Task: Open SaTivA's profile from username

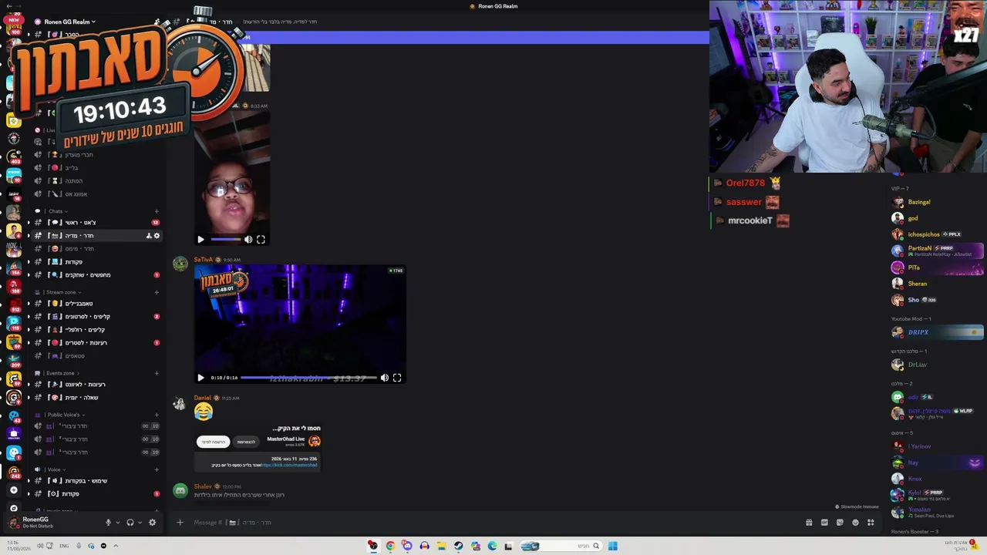Action: pos(204,260)
